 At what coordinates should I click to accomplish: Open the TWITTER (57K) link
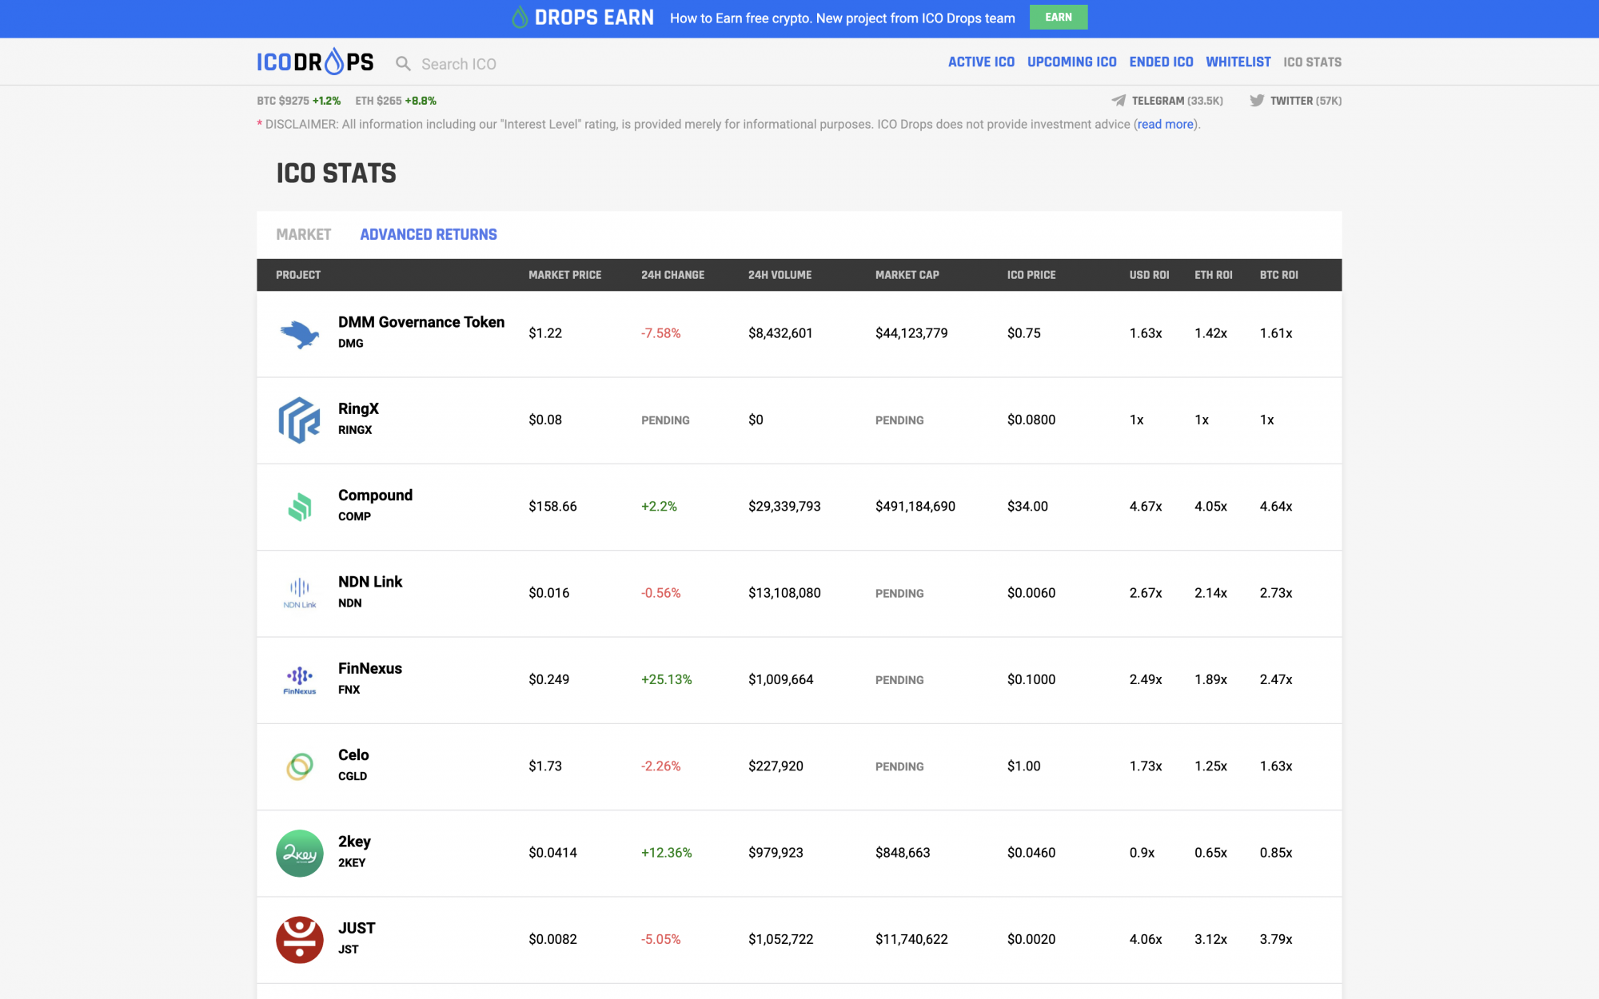tap(1306, 101)
